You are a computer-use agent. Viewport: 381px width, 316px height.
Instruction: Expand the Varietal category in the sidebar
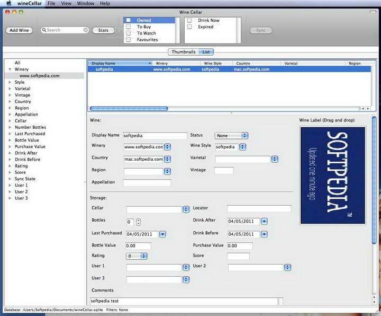point(10,89)
